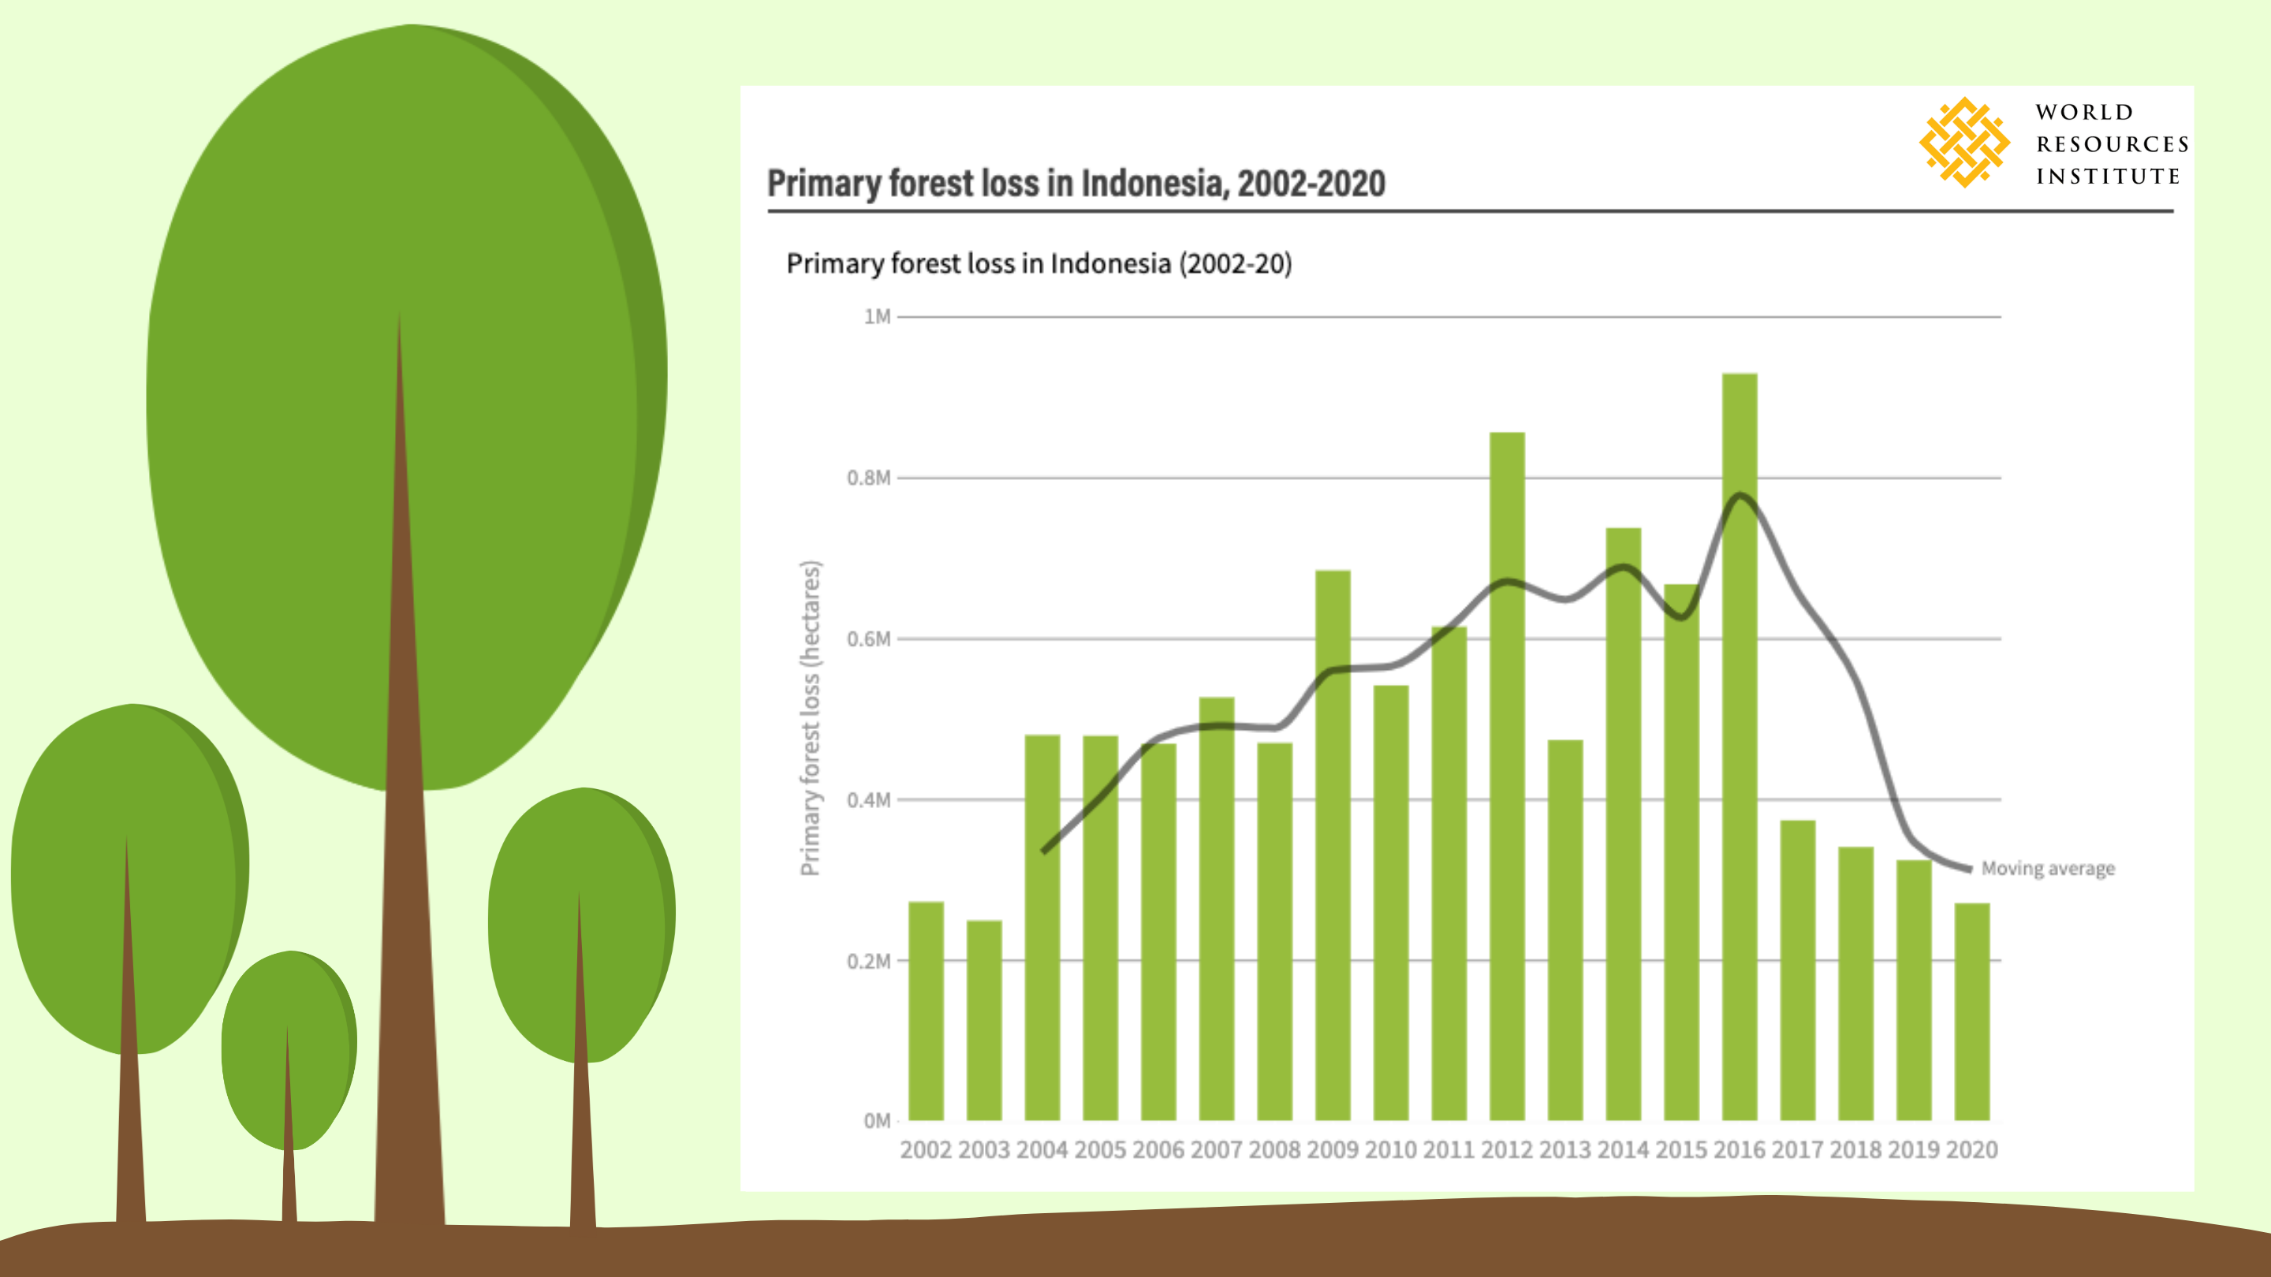Click the 'Moving average' line label
Image resolution: width=2271 pixels, height=1277 pixels.
[x=2048, y=868]
